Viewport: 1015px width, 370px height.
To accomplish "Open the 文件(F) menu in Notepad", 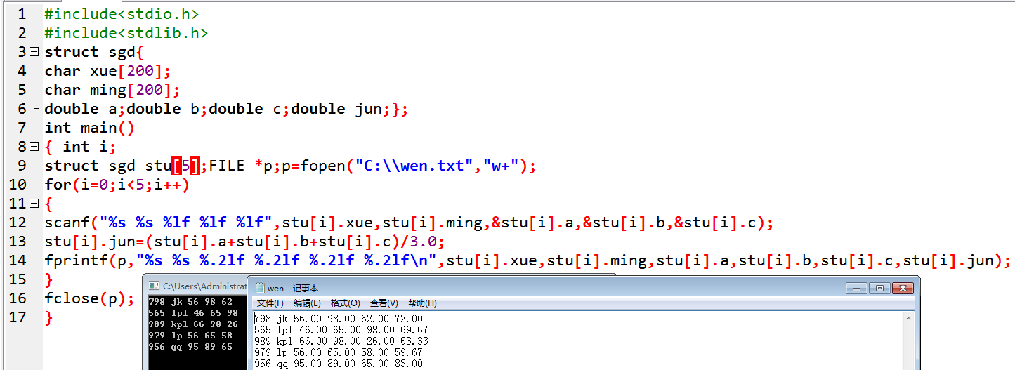I will pos(270,303).
